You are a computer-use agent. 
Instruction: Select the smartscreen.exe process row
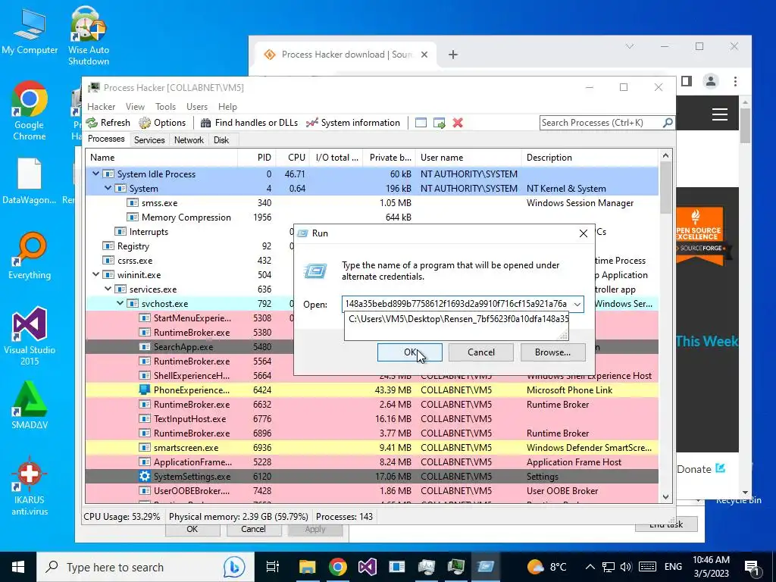[371, 448]
